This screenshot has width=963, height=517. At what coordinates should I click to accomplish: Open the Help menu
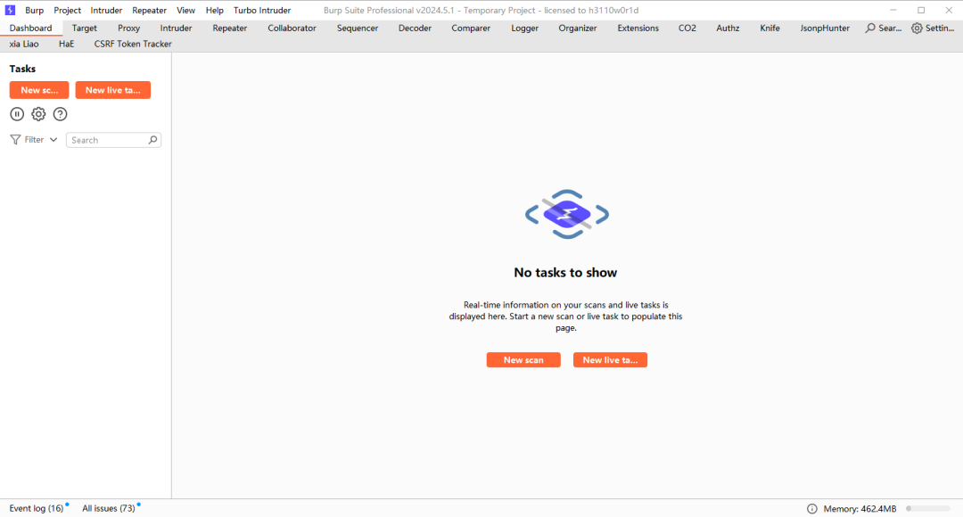click(214, 11)
